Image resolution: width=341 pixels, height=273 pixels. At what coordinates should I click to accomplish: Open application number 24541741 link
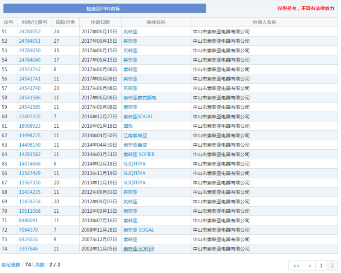pyautogui.click(x=30, y=79)
